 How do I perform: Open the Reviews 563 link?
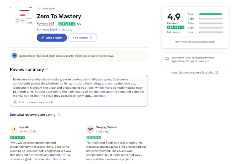tap(45, 24)
